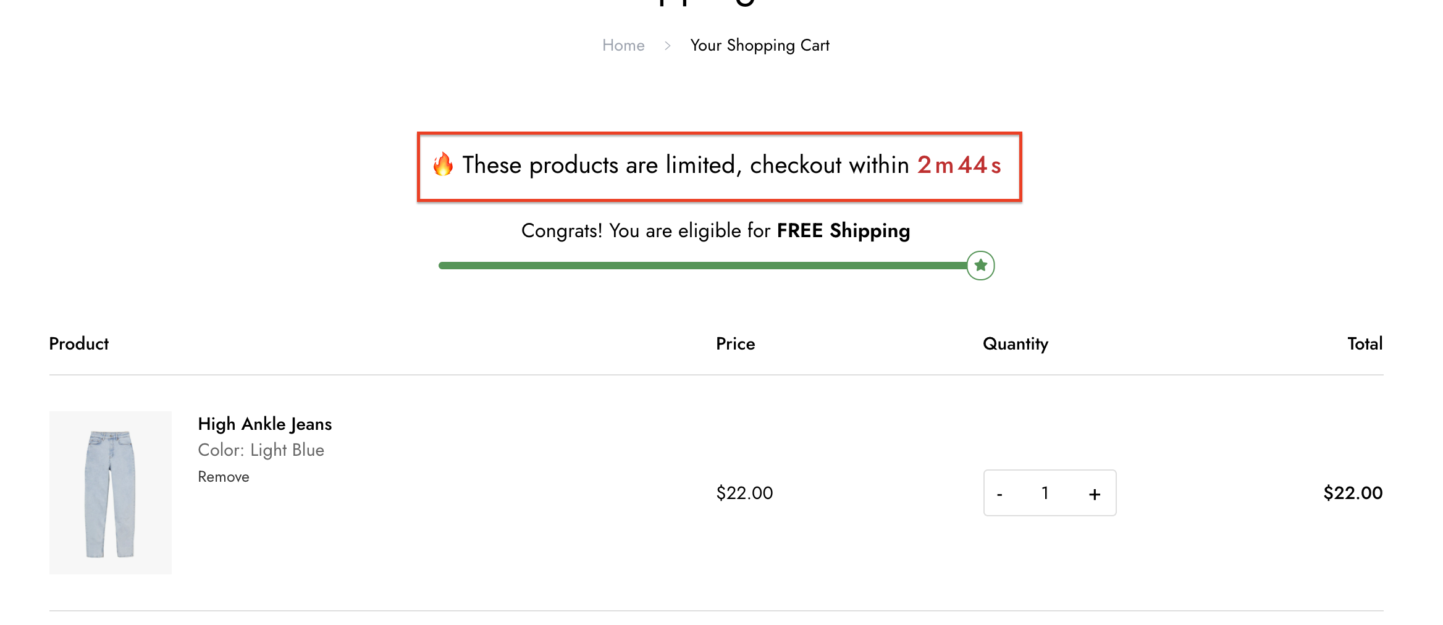Decrease quantity with the minus button
Viewport: 1443px width, 625px height.
999,493
